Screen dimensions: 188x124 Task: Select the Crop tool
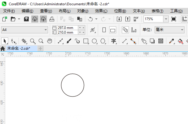point(24,41)
